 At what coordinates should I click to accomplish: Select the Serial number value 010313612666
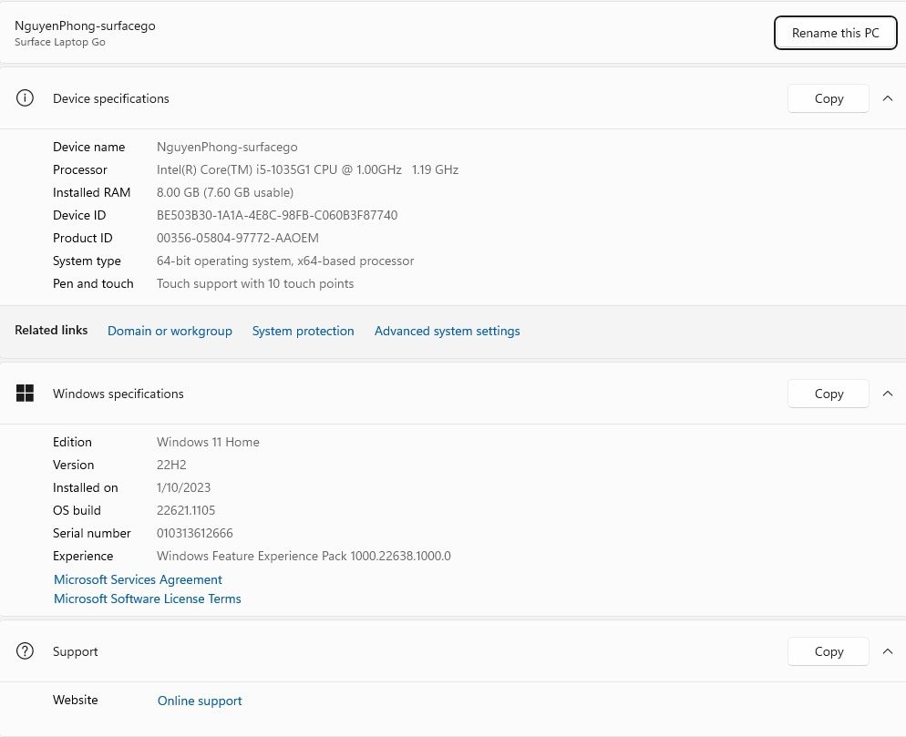coord(195,533)
